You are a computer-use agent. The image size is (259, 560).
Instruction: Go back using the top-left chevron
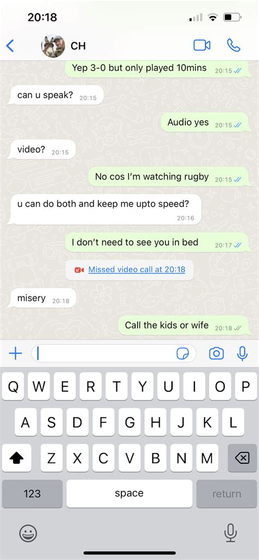pos(10,46)
